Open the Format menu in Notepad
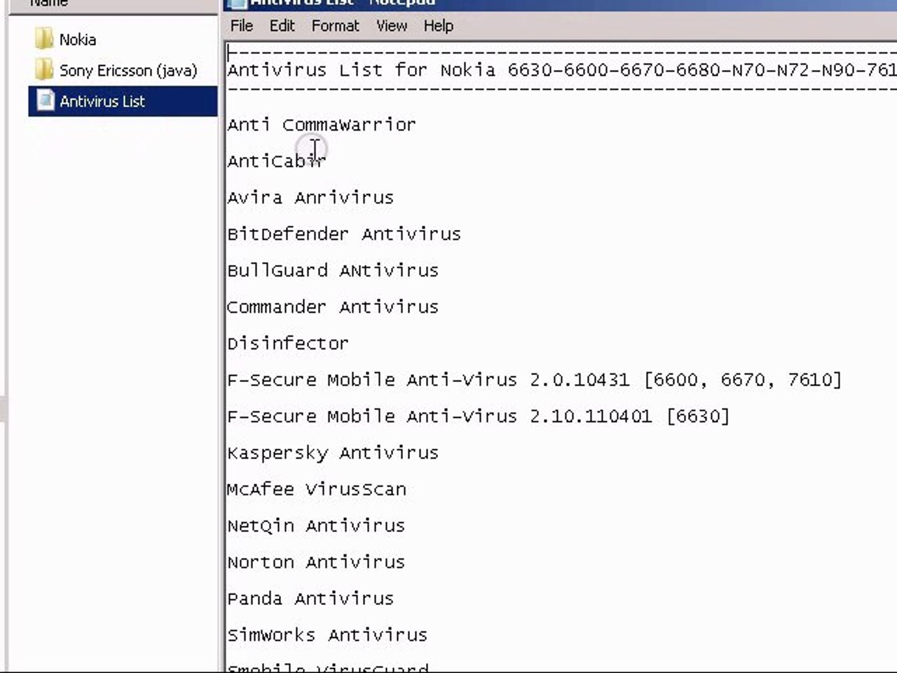Viewport: 897px width, 673px height. click(335, 26)
